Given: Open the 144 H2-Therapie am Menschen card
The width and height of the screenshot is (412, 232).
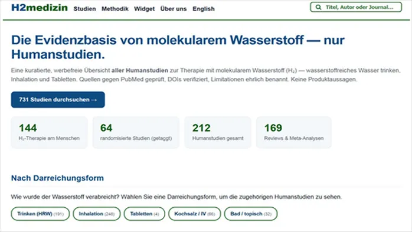Looking at the screenshot, I should pos(49,132).
